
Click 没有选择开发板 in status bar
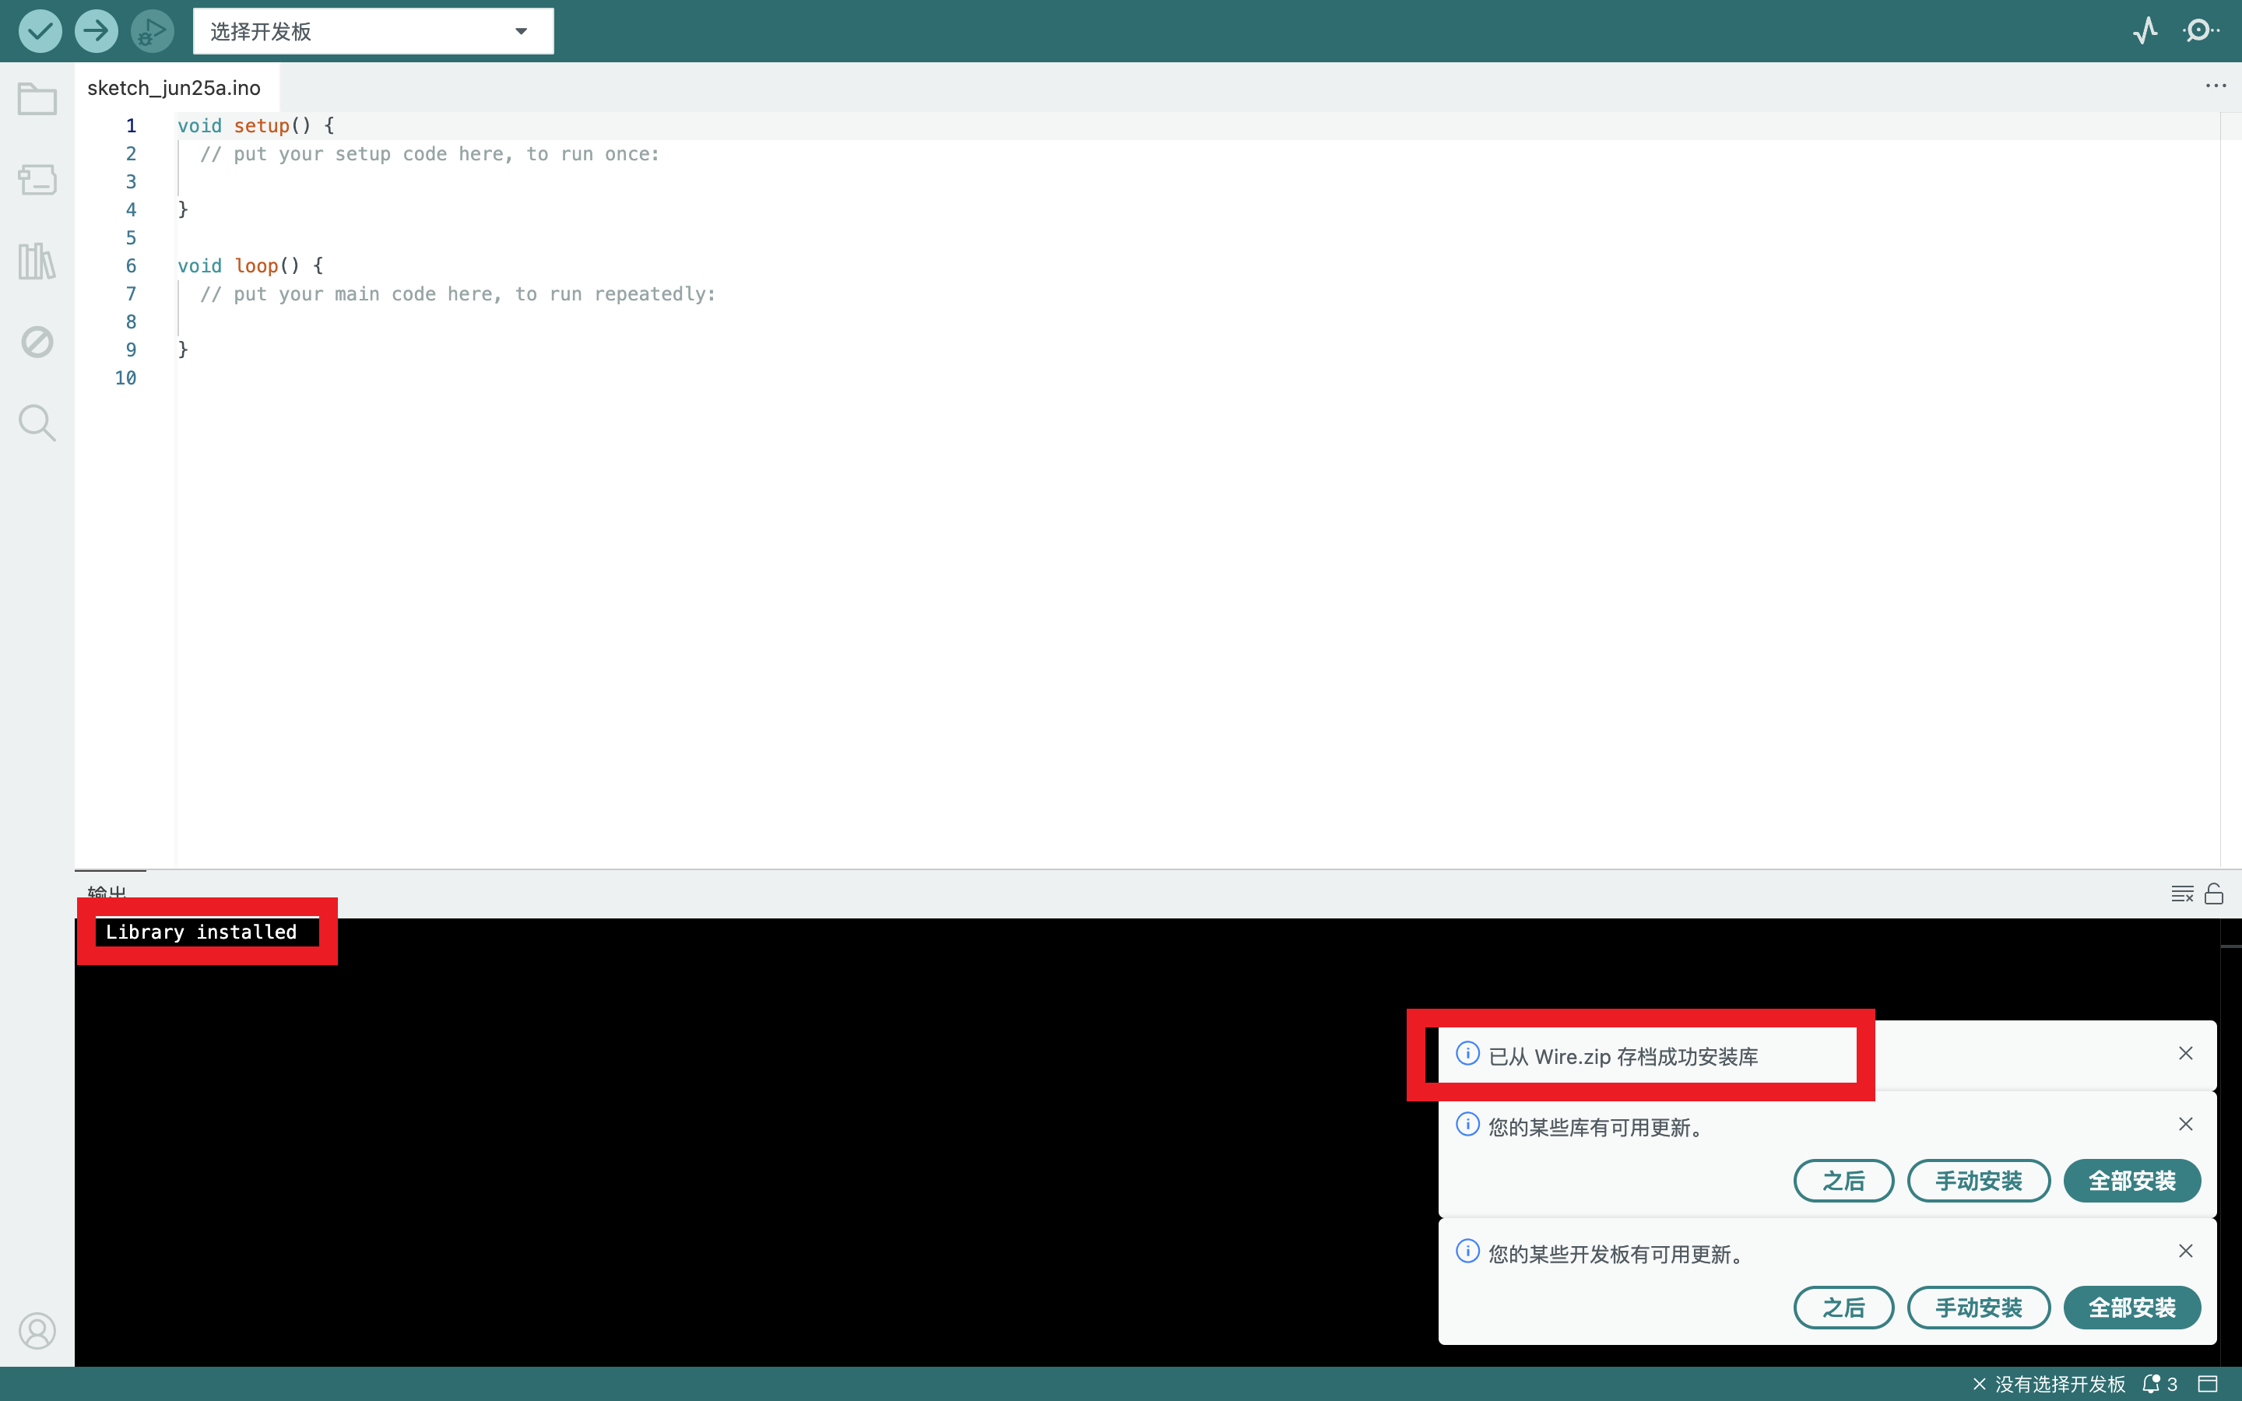click(x=2048, y=1385)
